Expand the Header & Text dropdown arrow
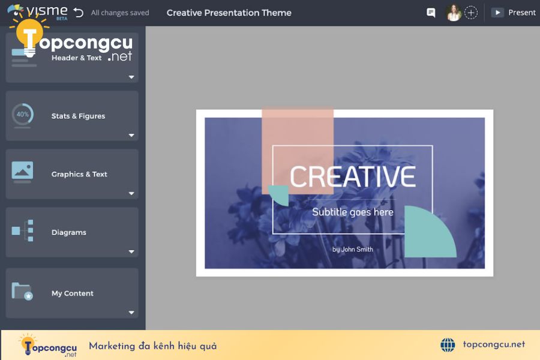The height and width of the screenshot is (360, 540). point(131,77)
